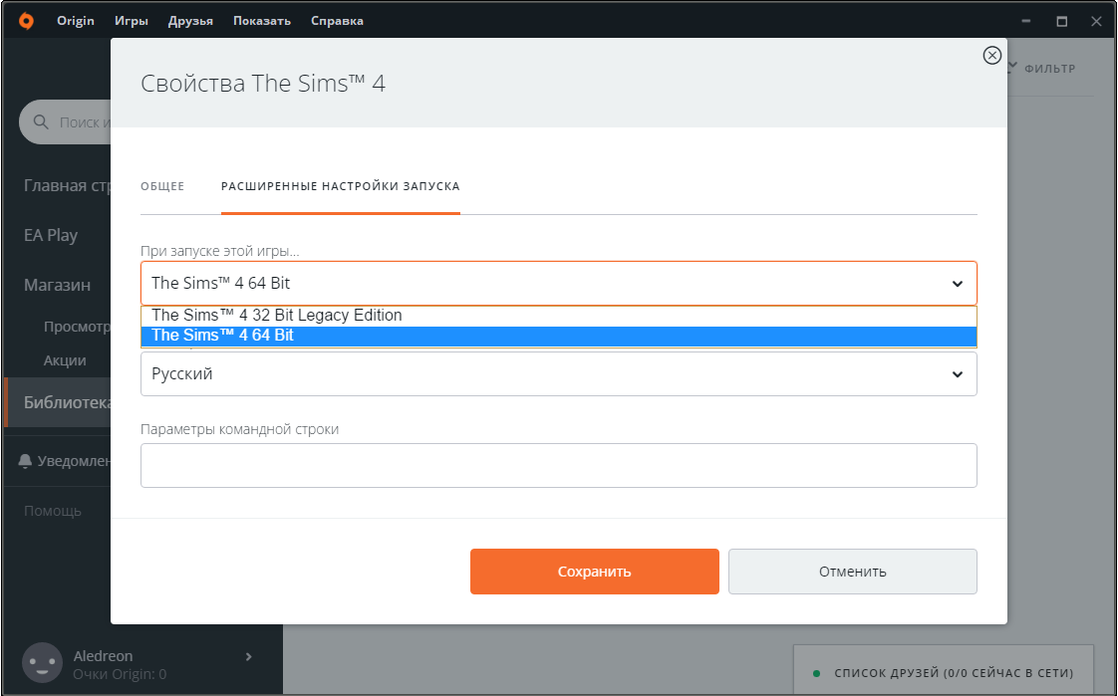
Task: Click the green online status dot
Action: (x=816, y=673)
